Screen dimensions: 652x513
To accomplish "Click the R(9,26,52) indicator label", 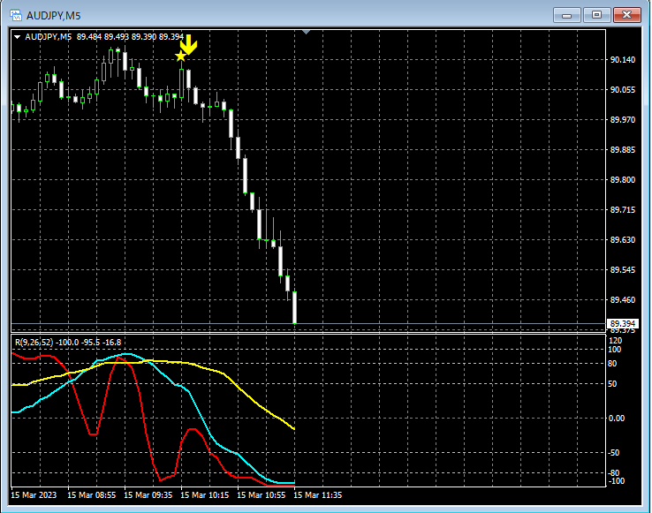I will (x=34, y=343).
